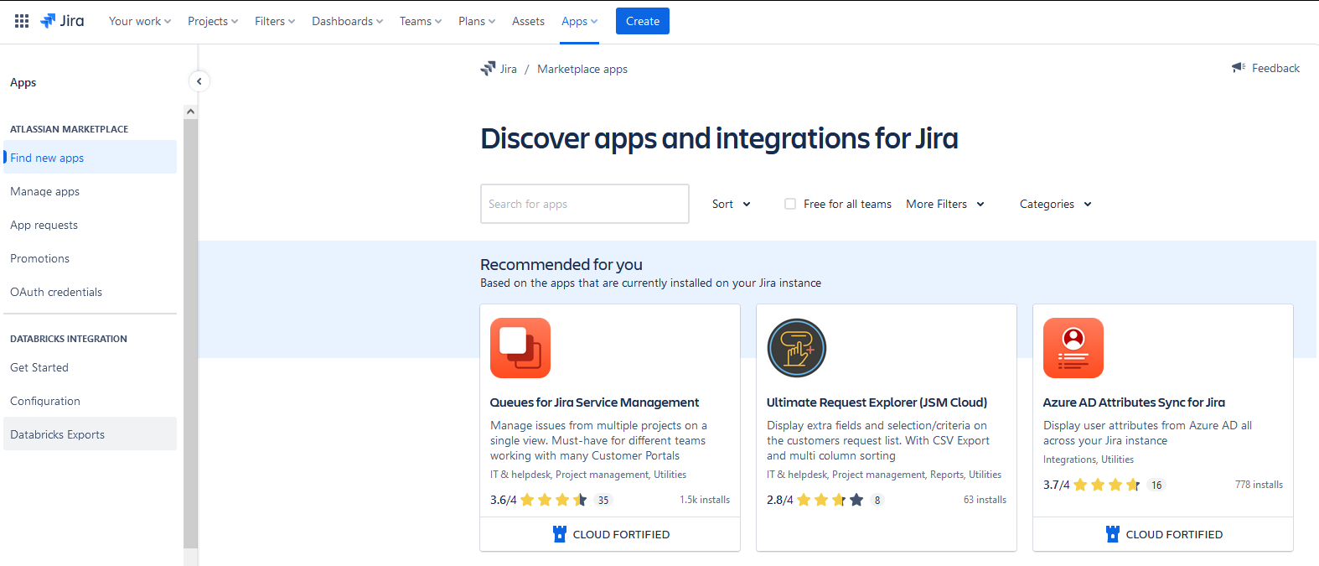Open the Azure AD Attributes Sync icon
Viewport: 1319px width, 566px height.
[x=1073, y=348]
